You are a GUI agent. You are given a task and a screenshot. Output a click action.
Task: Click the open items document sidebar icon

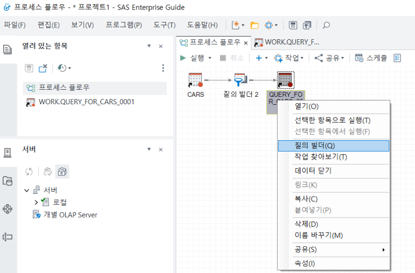click(8, 49)
